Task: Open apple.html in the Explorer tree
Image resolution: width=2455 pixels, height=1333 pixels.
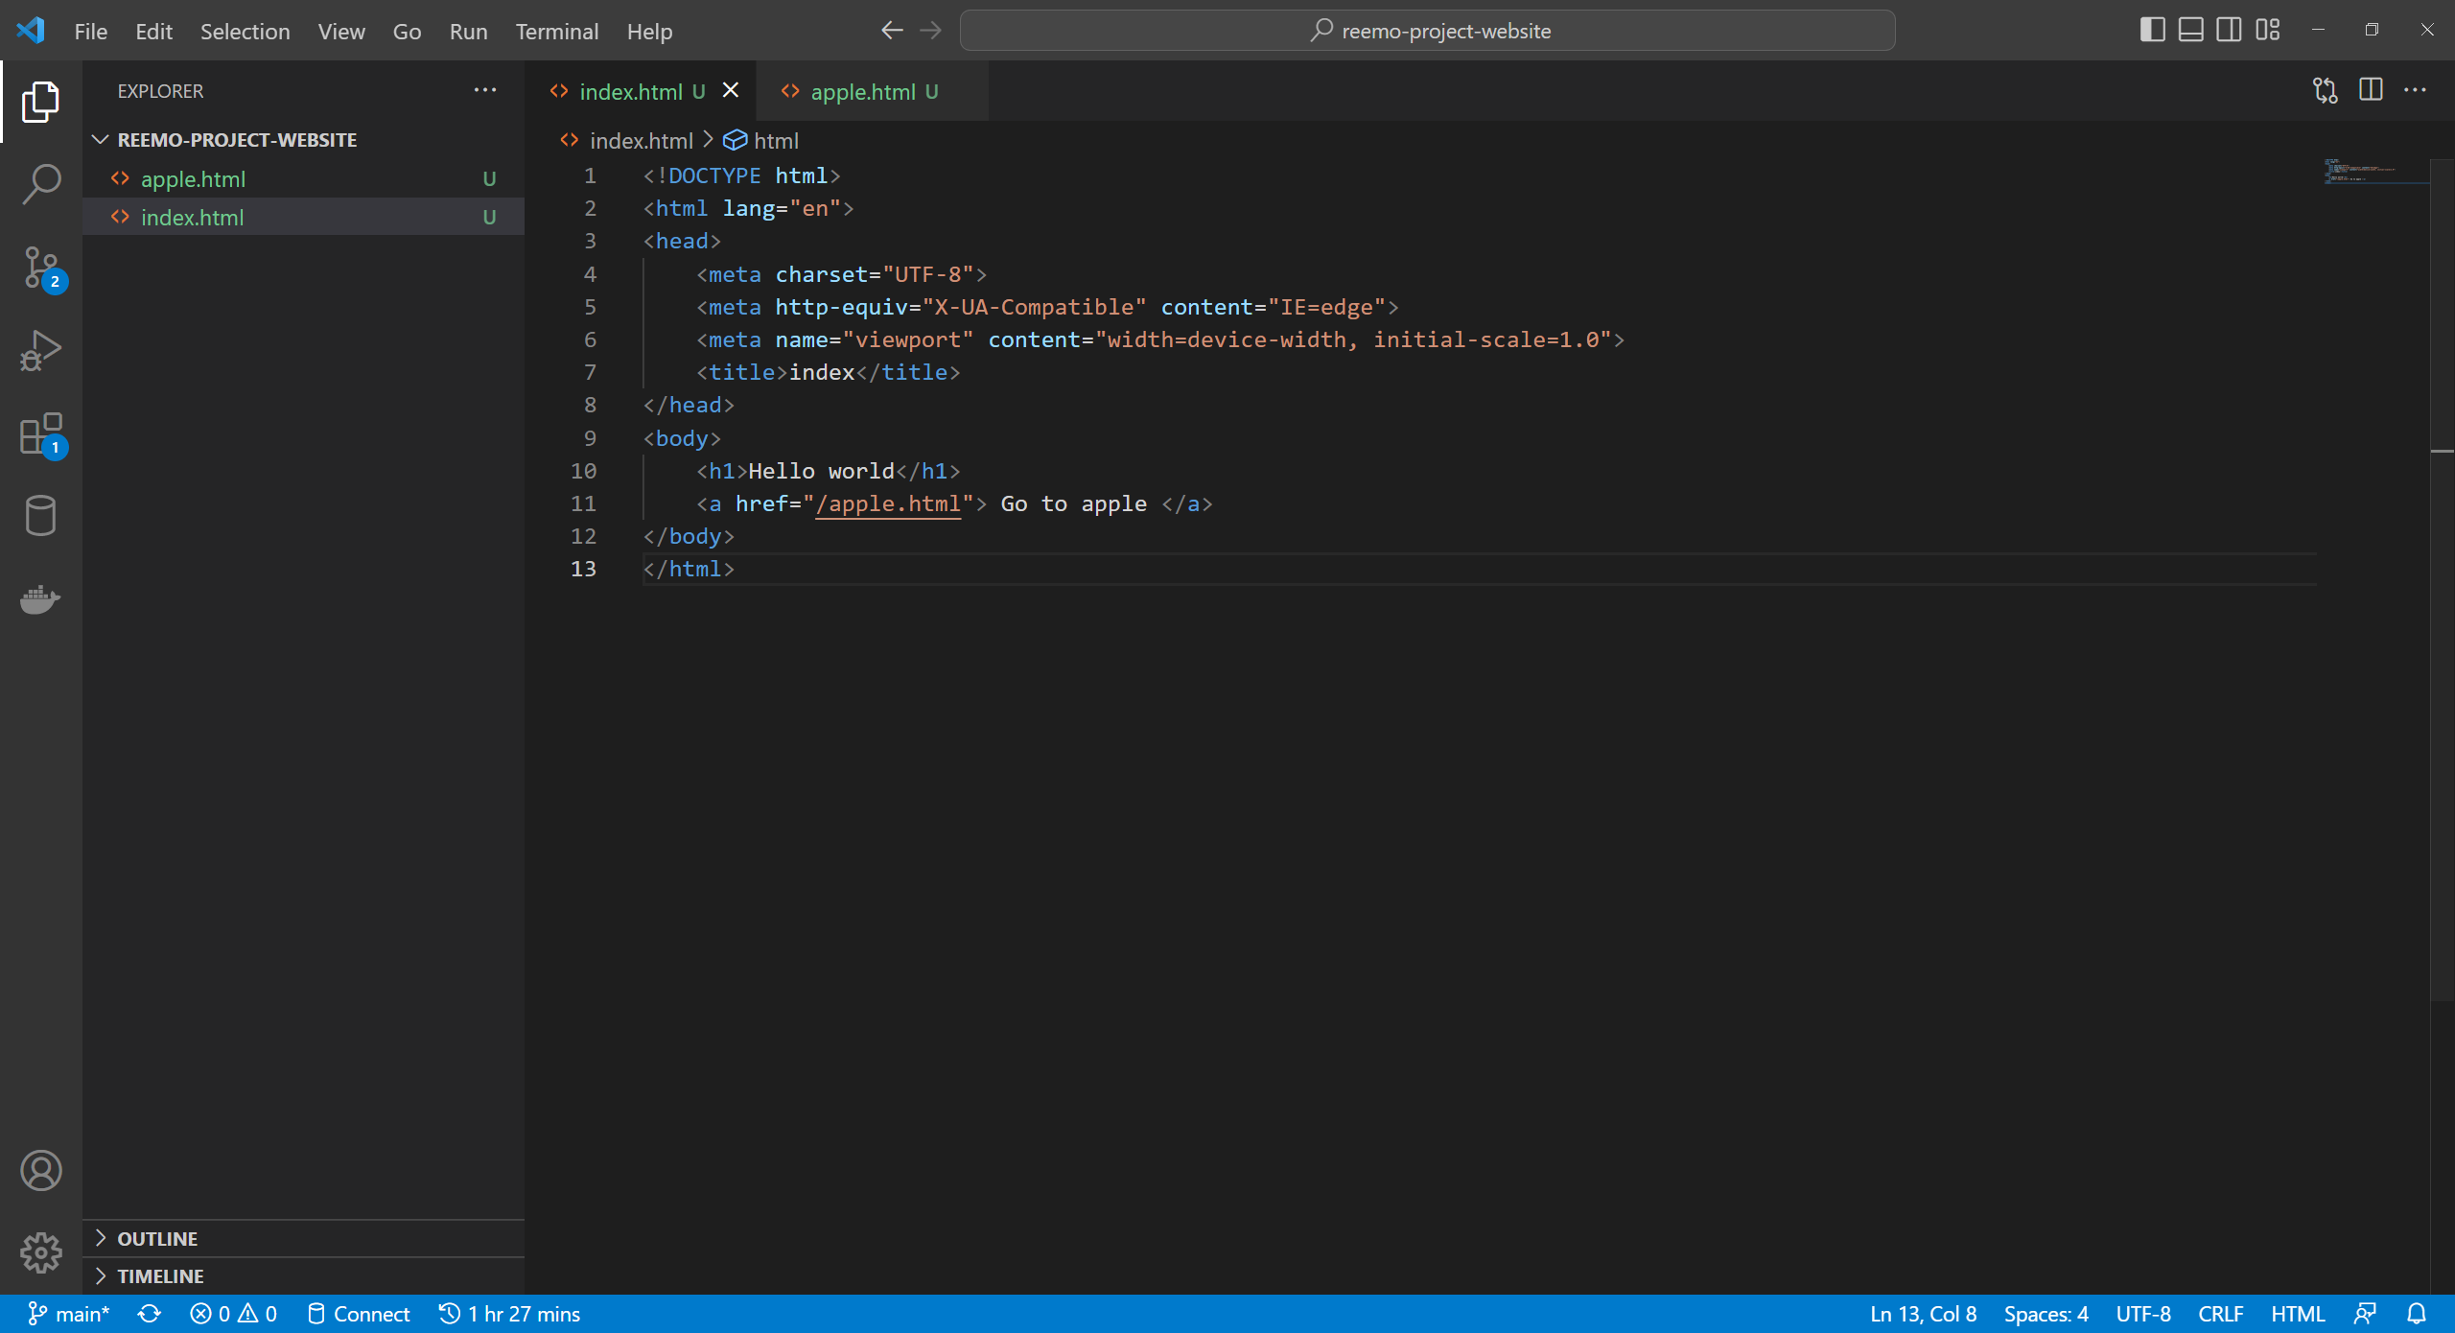Action: click(303, 179)
